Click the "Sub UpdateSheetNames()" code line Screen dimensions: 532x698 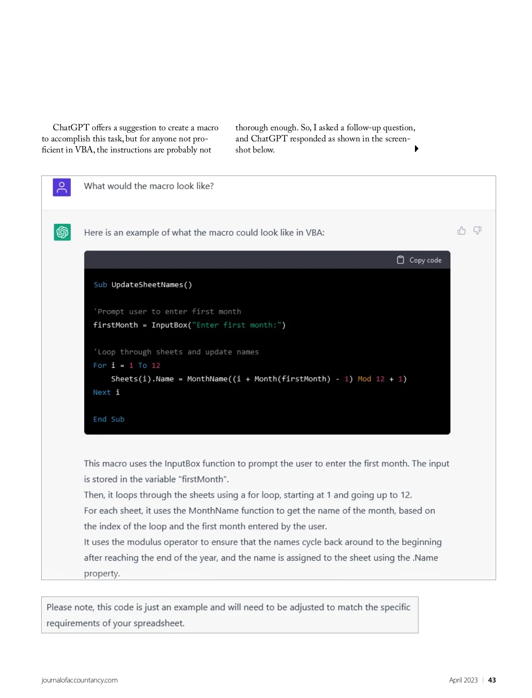coord(143,285)
